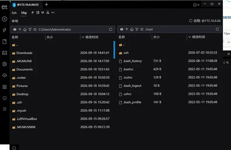Click the local pane vertical scrollbar
This screenshot has width=231, height=150.
click(114, 50)
